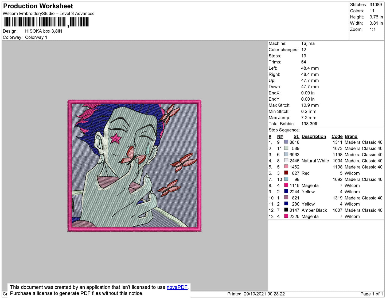The height and width of the screenshot is (299, 386).
Task: Select the barcode under the Wilcom header
Action: (x=46, y=22)
